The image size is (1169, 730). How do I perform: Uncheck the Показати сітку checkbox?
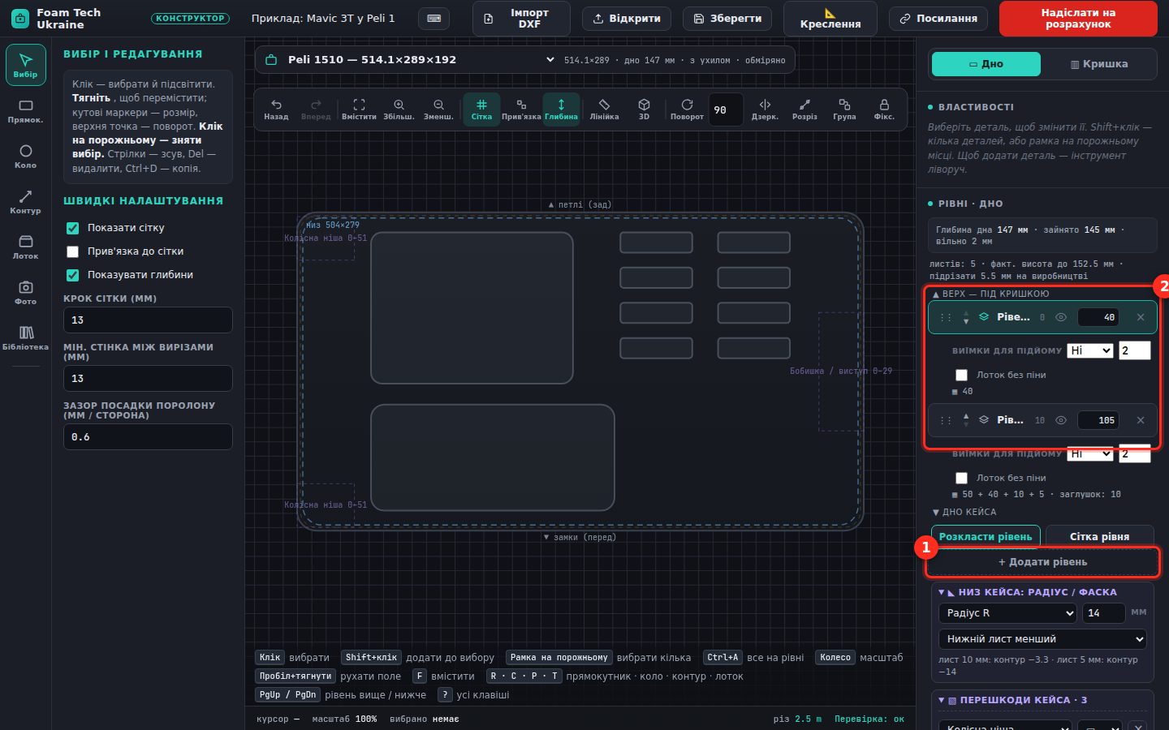click(73, 228)
